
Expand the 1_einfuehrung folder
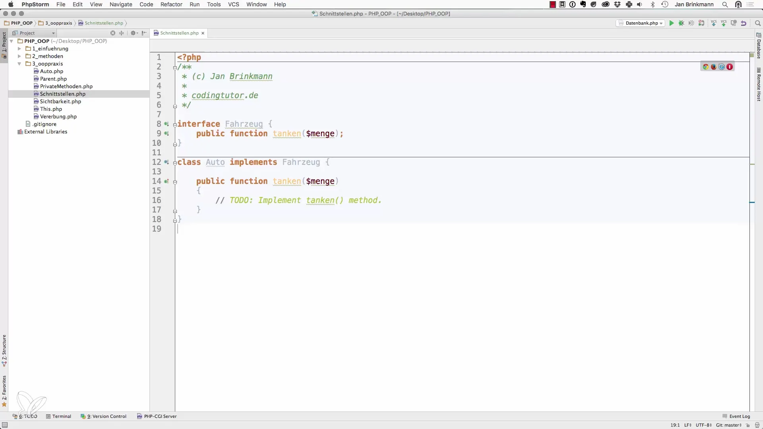(x=19, y=48)
